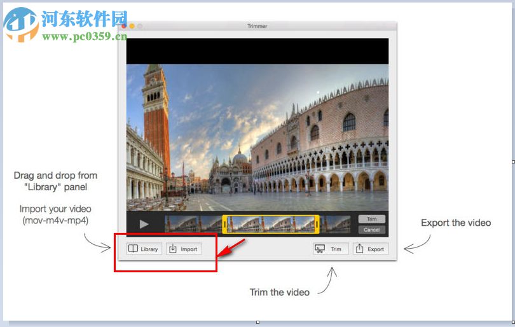
Task: Close the Trimmer window with red button
Action: pos(124,26)
